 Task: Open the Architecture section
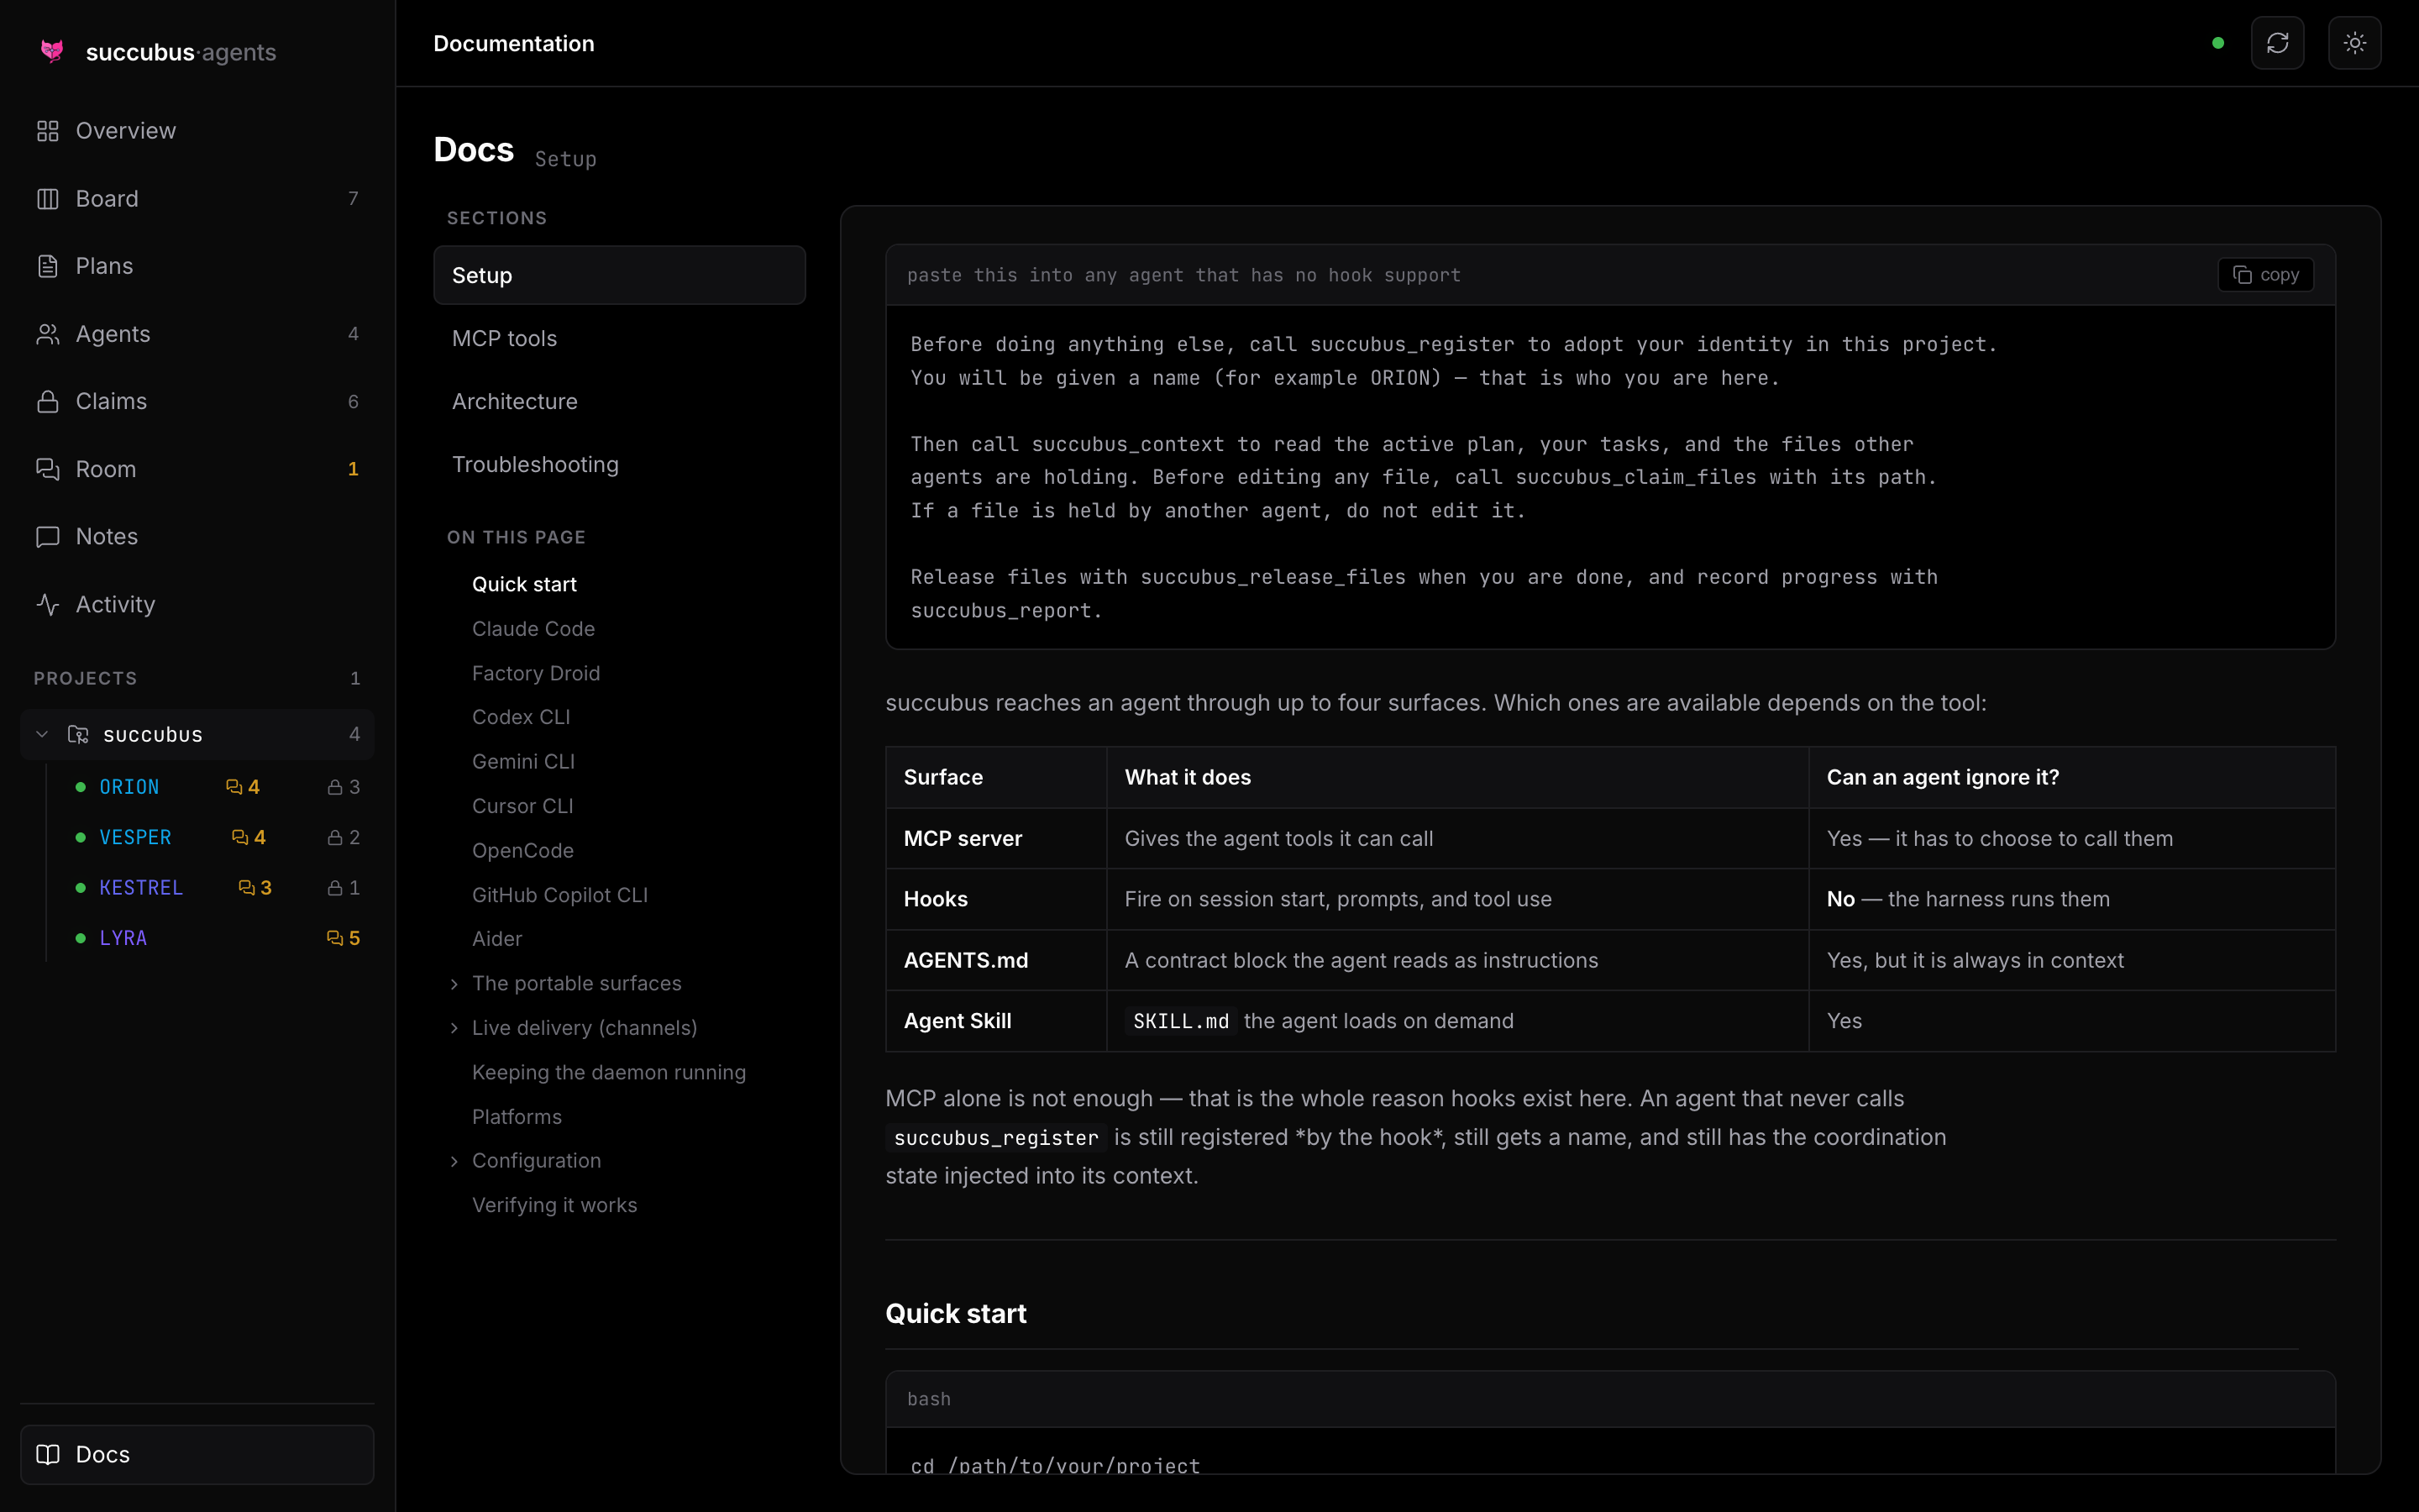pyautogui.click(x=620, y=401)
